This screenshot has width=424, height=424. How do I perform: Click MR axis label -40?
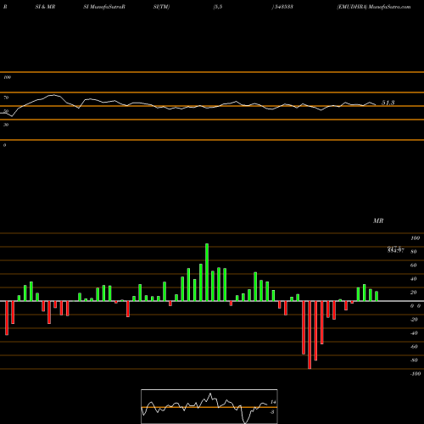click(x=414, y=333)
